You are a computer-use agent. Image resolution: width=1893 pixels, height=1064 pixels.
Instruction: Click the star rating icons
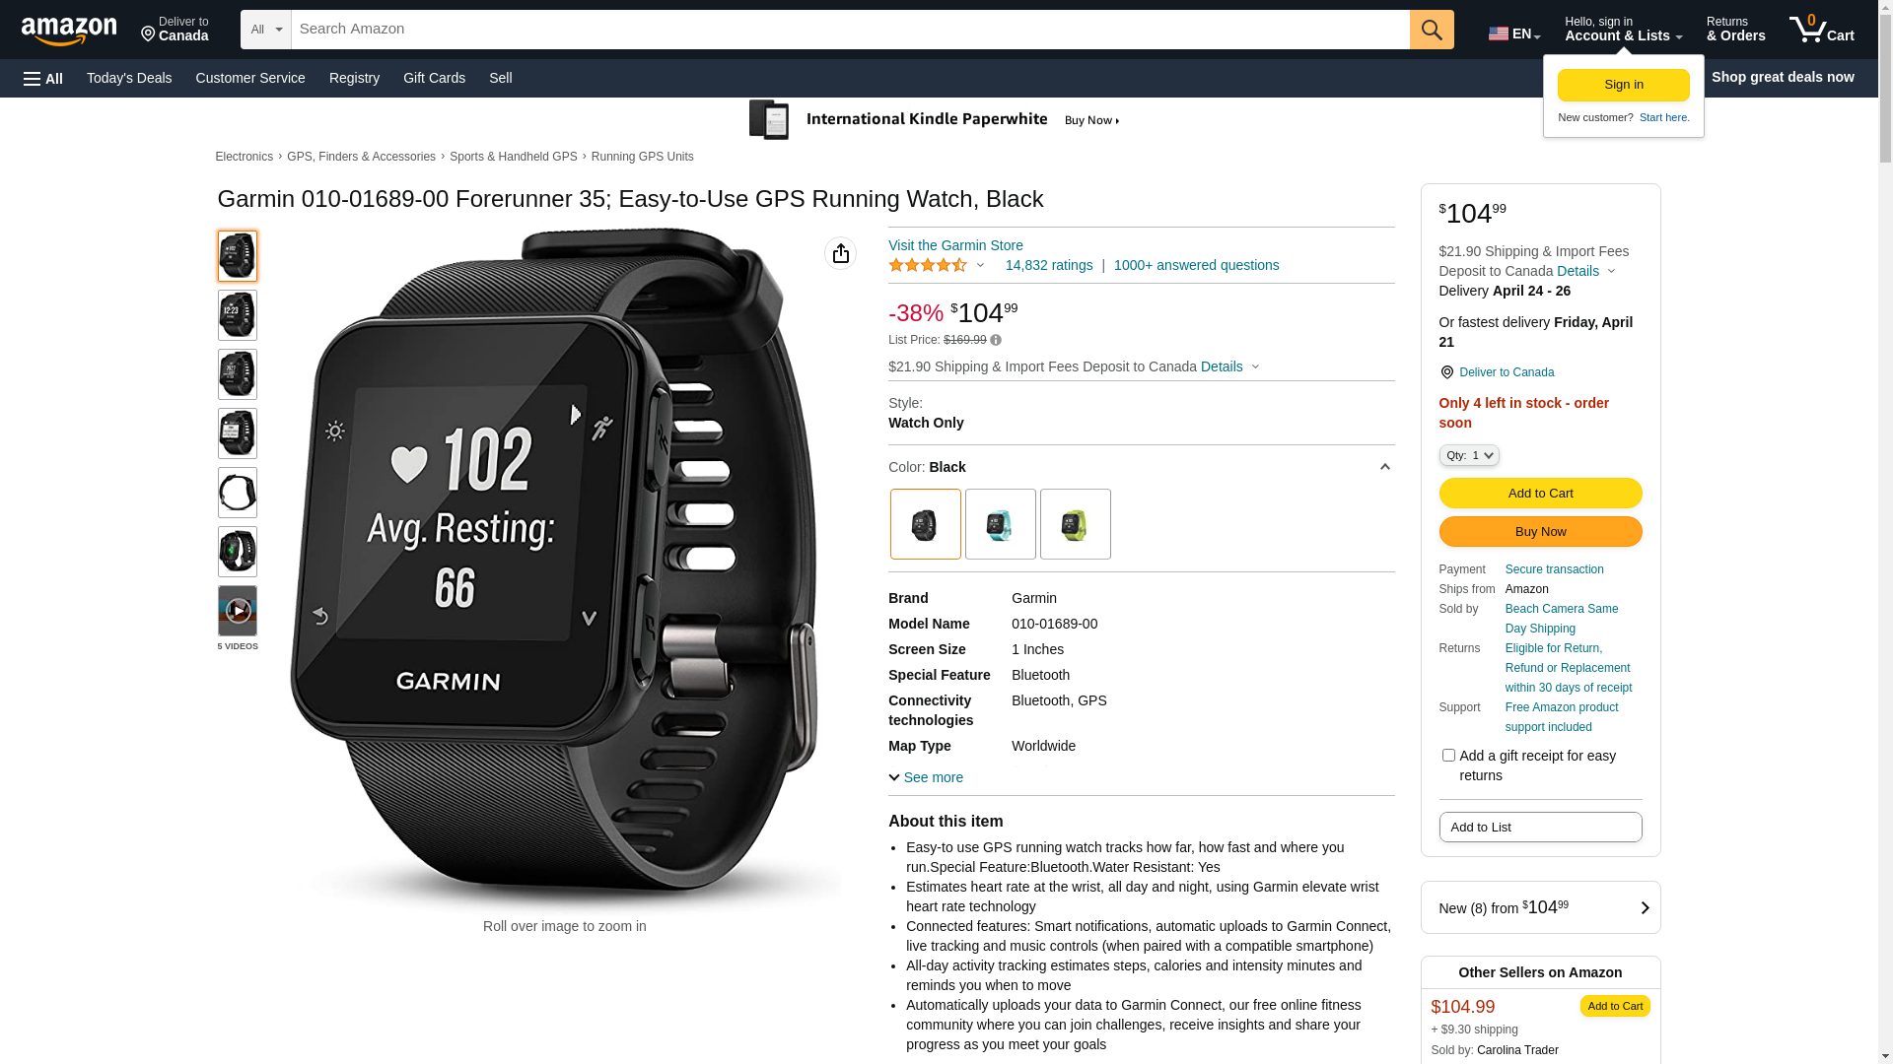[928, 265]
